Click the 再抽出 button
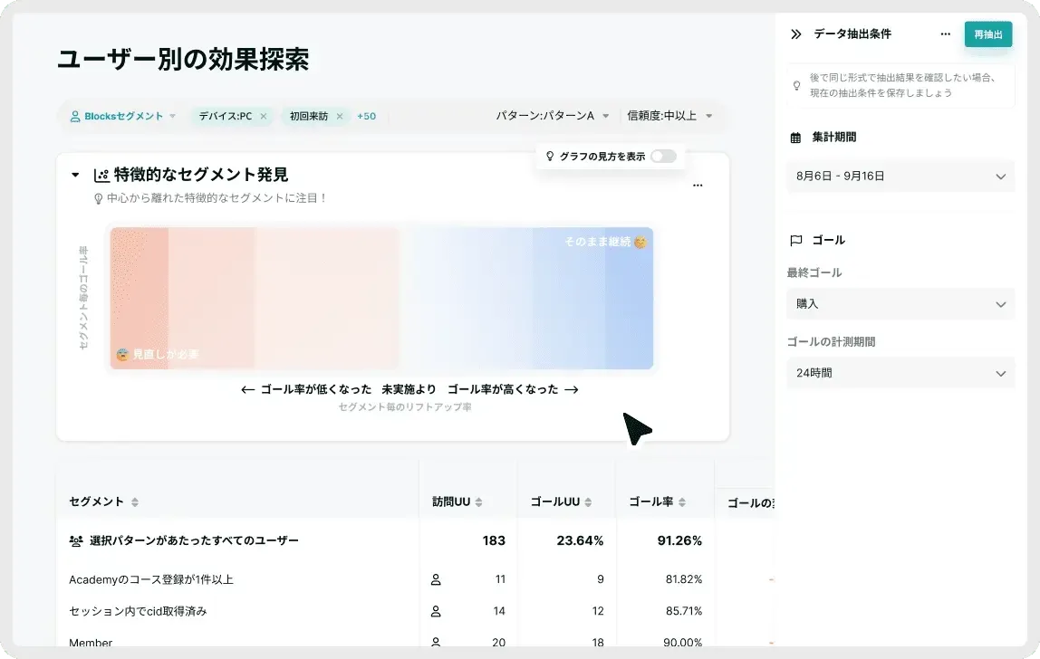 (x=987, y=34)
